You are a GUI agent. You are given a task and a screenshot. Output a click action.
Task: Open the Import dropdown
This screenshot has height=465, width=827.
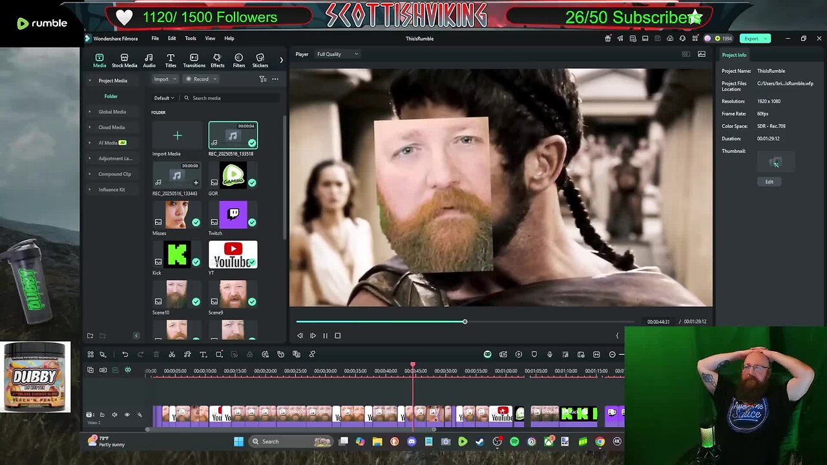pyautogui.click(x=165, y=79)
